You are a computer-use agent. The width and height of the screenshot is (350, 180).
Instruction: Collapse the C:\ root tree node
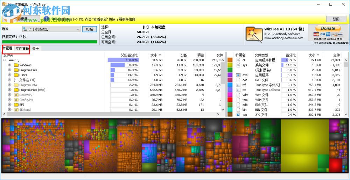[x=5, y=60]
